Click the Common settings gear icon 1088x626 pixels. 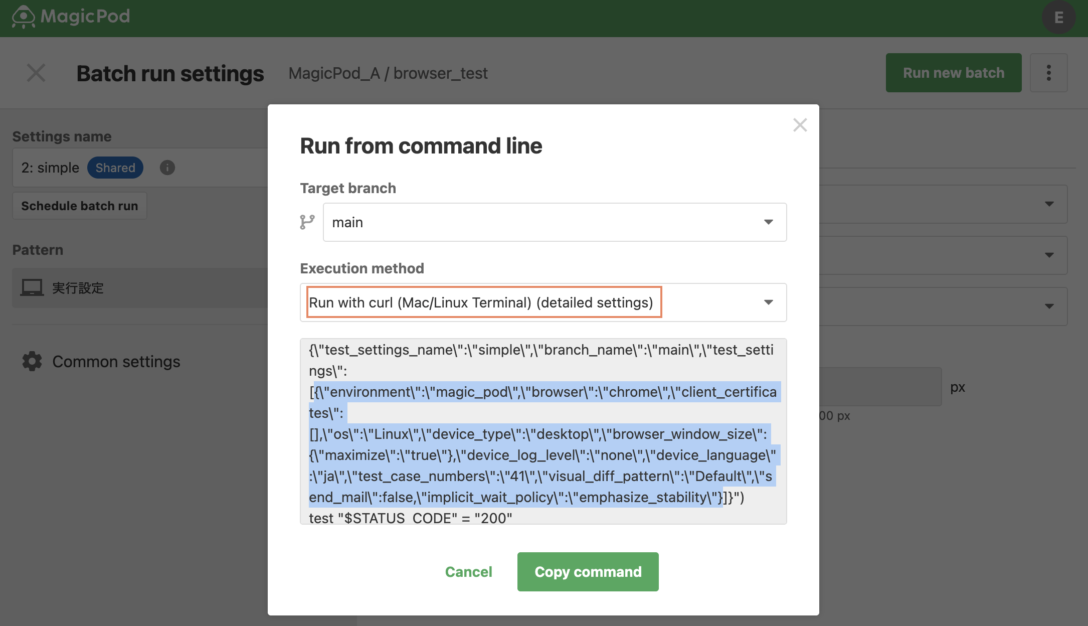pyautogui.click(x=32, y=361)
